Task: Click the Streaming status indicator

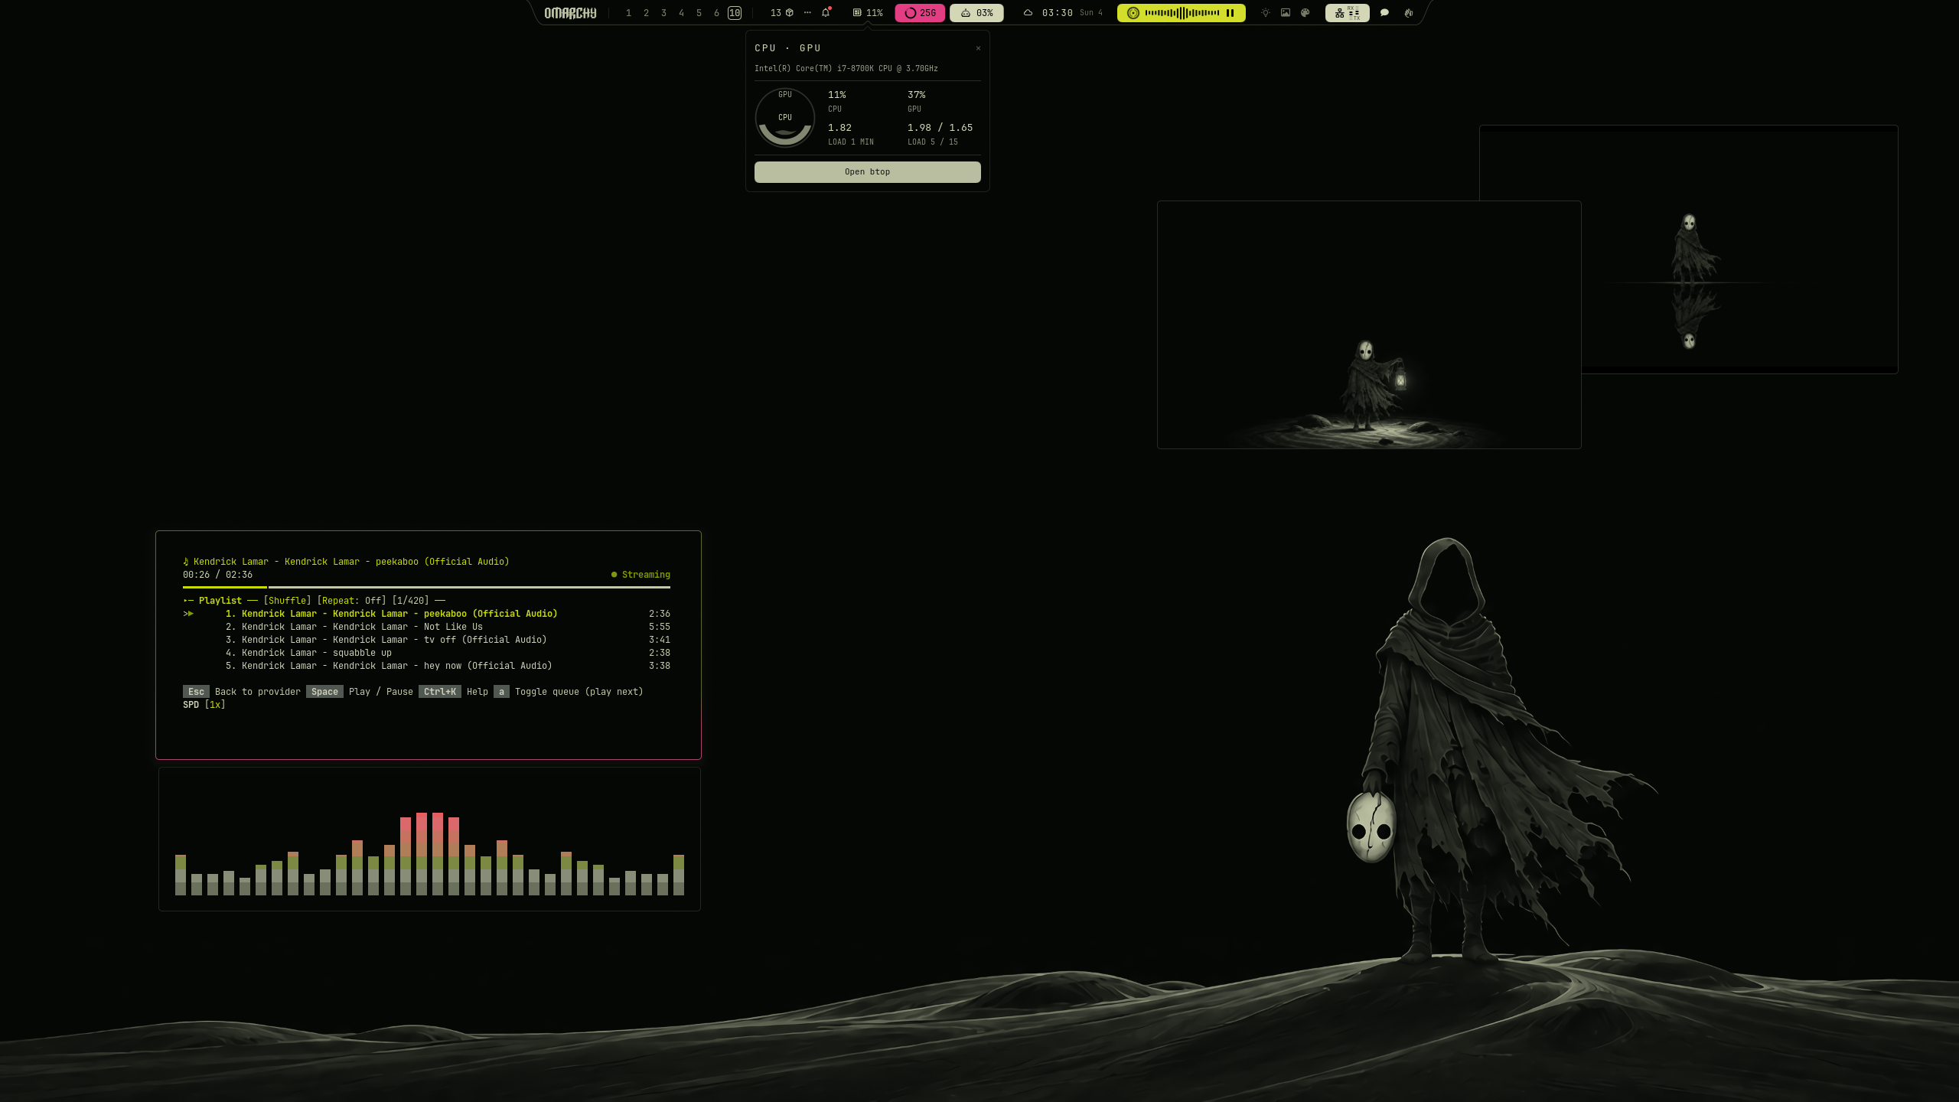Action: point(641,575)
